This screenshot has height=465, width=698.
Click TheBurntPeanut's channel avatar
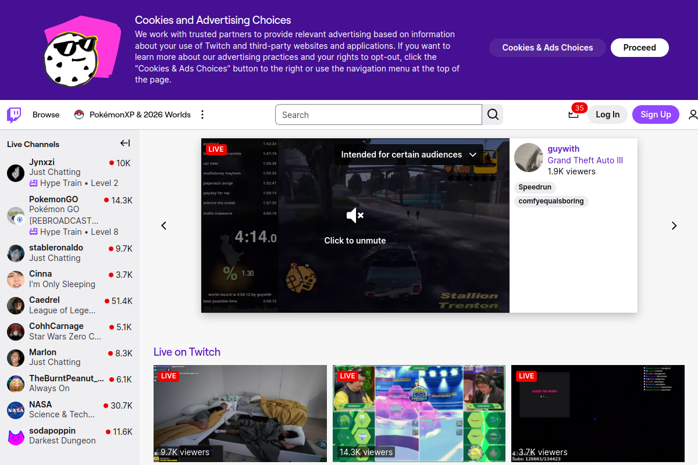[x=16, y=384]
